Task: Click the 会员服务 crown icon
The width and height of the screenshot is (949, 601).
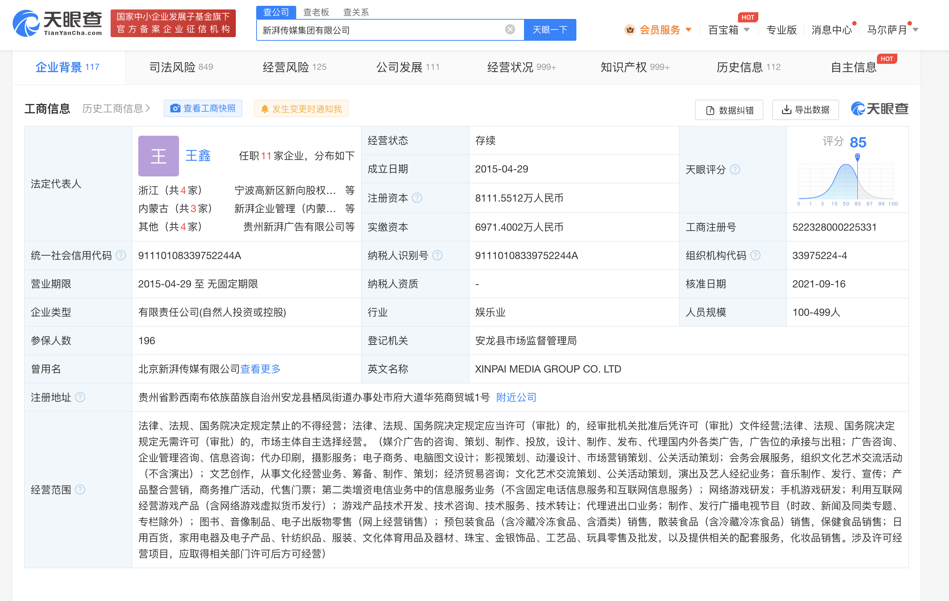Action: 630,29
